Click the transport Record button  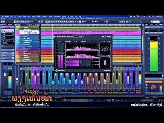pos(86,100)
